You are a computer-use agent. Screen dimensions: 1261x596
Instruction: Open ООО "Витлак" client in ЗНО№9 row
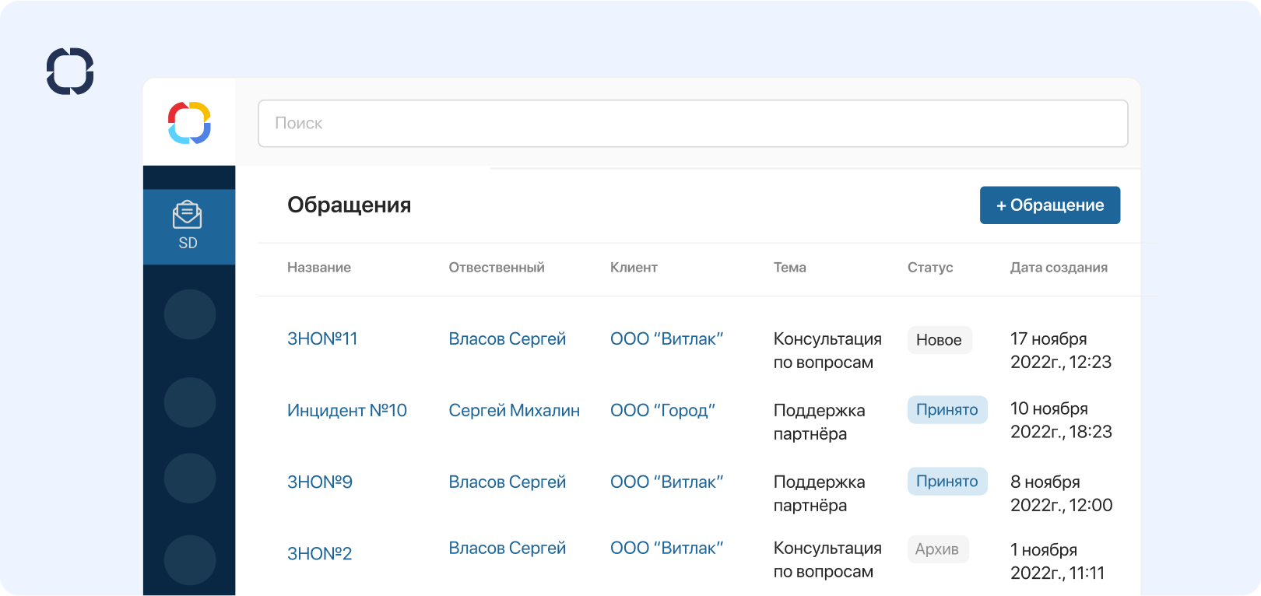click(x=666, y=482)
